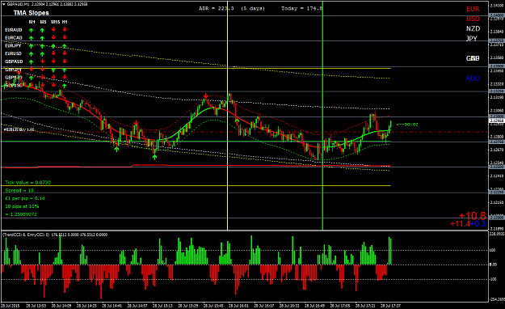Click the Spread = 18 text
Viewport: 505px width, 309px height.
(x=19, y=190)
